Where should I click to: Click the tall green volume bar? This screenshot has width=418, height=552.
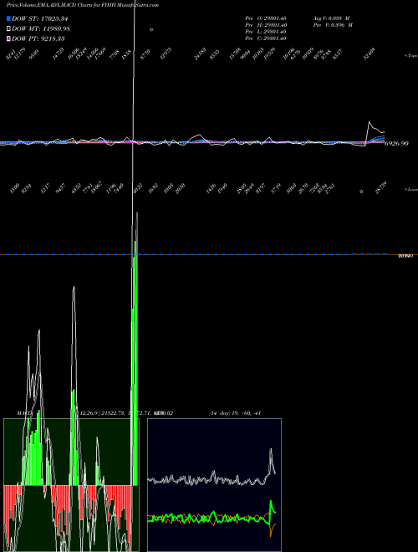point(135,363)
